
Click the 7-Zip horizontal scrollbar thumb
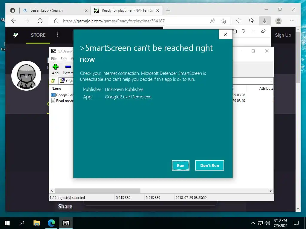pyautogui.click(x=97, y=191)
